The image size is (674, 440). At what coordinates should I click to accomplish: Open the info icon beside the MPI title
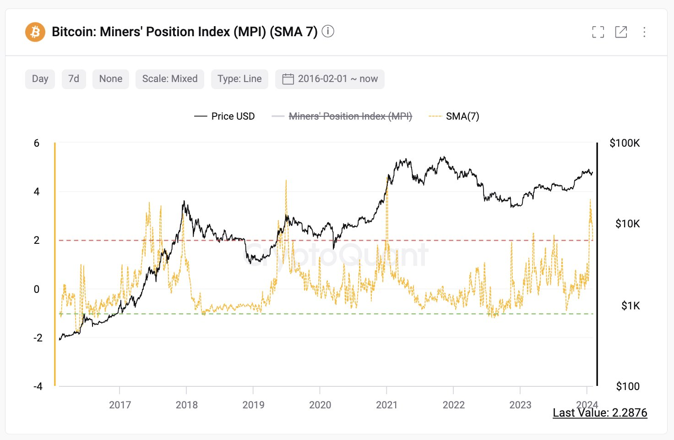point(328,31)
